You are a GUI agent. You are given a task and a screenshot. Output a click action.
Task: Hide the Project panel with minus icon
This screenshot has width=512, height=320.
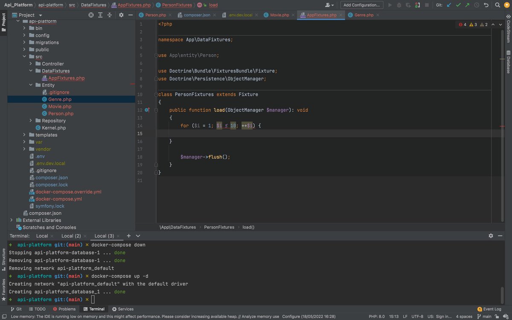point(130,15)
